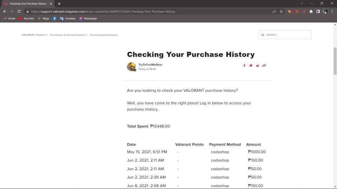Reload the page with the refresh icon

click(19, 11)
